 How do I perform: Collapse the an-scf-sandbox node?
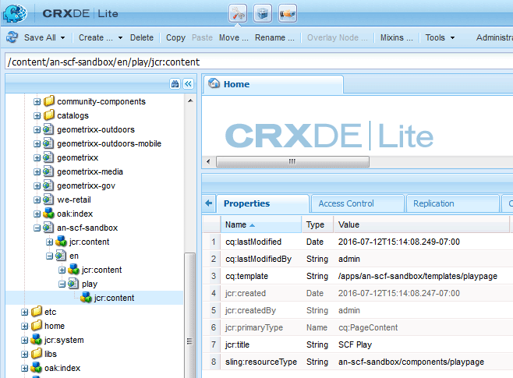coord(37,228)
